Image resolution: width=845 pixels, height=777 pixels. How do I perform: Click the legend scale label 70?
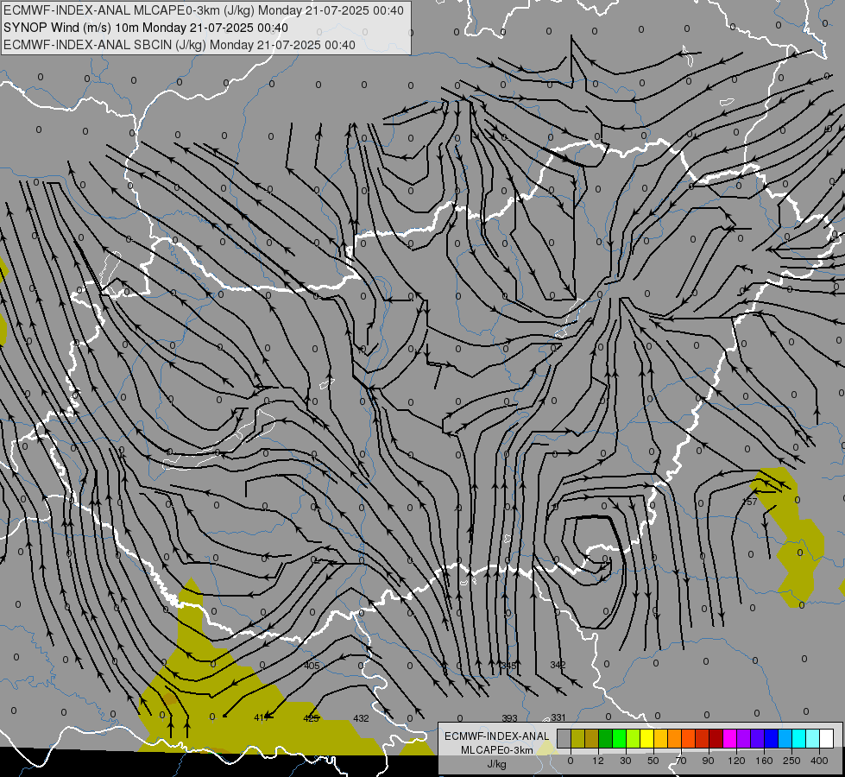tap(681, 761)
